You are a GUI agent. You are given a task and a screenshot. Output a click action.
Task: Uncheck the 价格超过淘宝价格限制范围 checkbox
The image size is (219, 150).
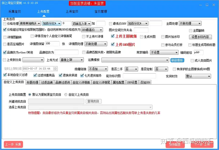point(5,29)
